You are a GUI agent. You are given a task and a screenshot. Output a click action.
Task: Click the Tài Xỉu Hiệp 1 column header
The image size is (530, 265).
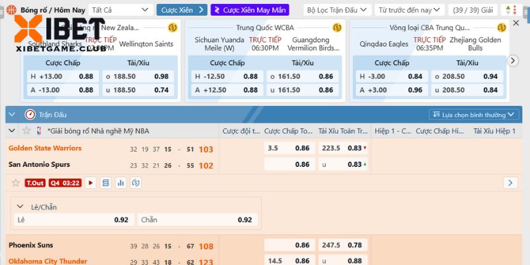pyautogui.click(x=494, y=131)
